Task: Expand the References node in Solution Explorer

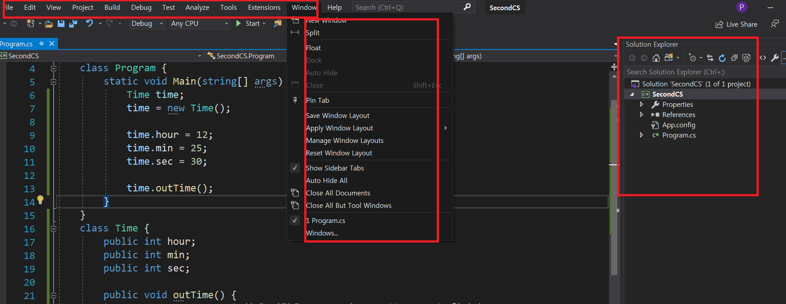Action: pyautogui.click(x=641, y=115)
